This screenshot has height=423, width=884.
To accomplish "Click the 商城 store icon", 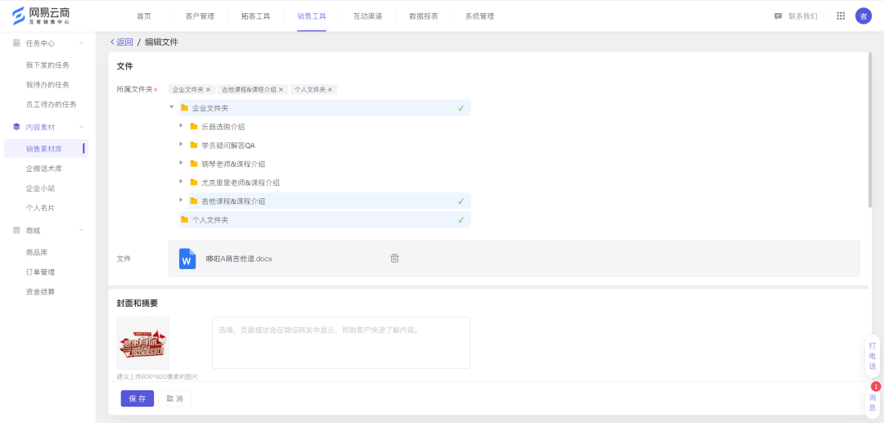I will (x=16, y=231).
